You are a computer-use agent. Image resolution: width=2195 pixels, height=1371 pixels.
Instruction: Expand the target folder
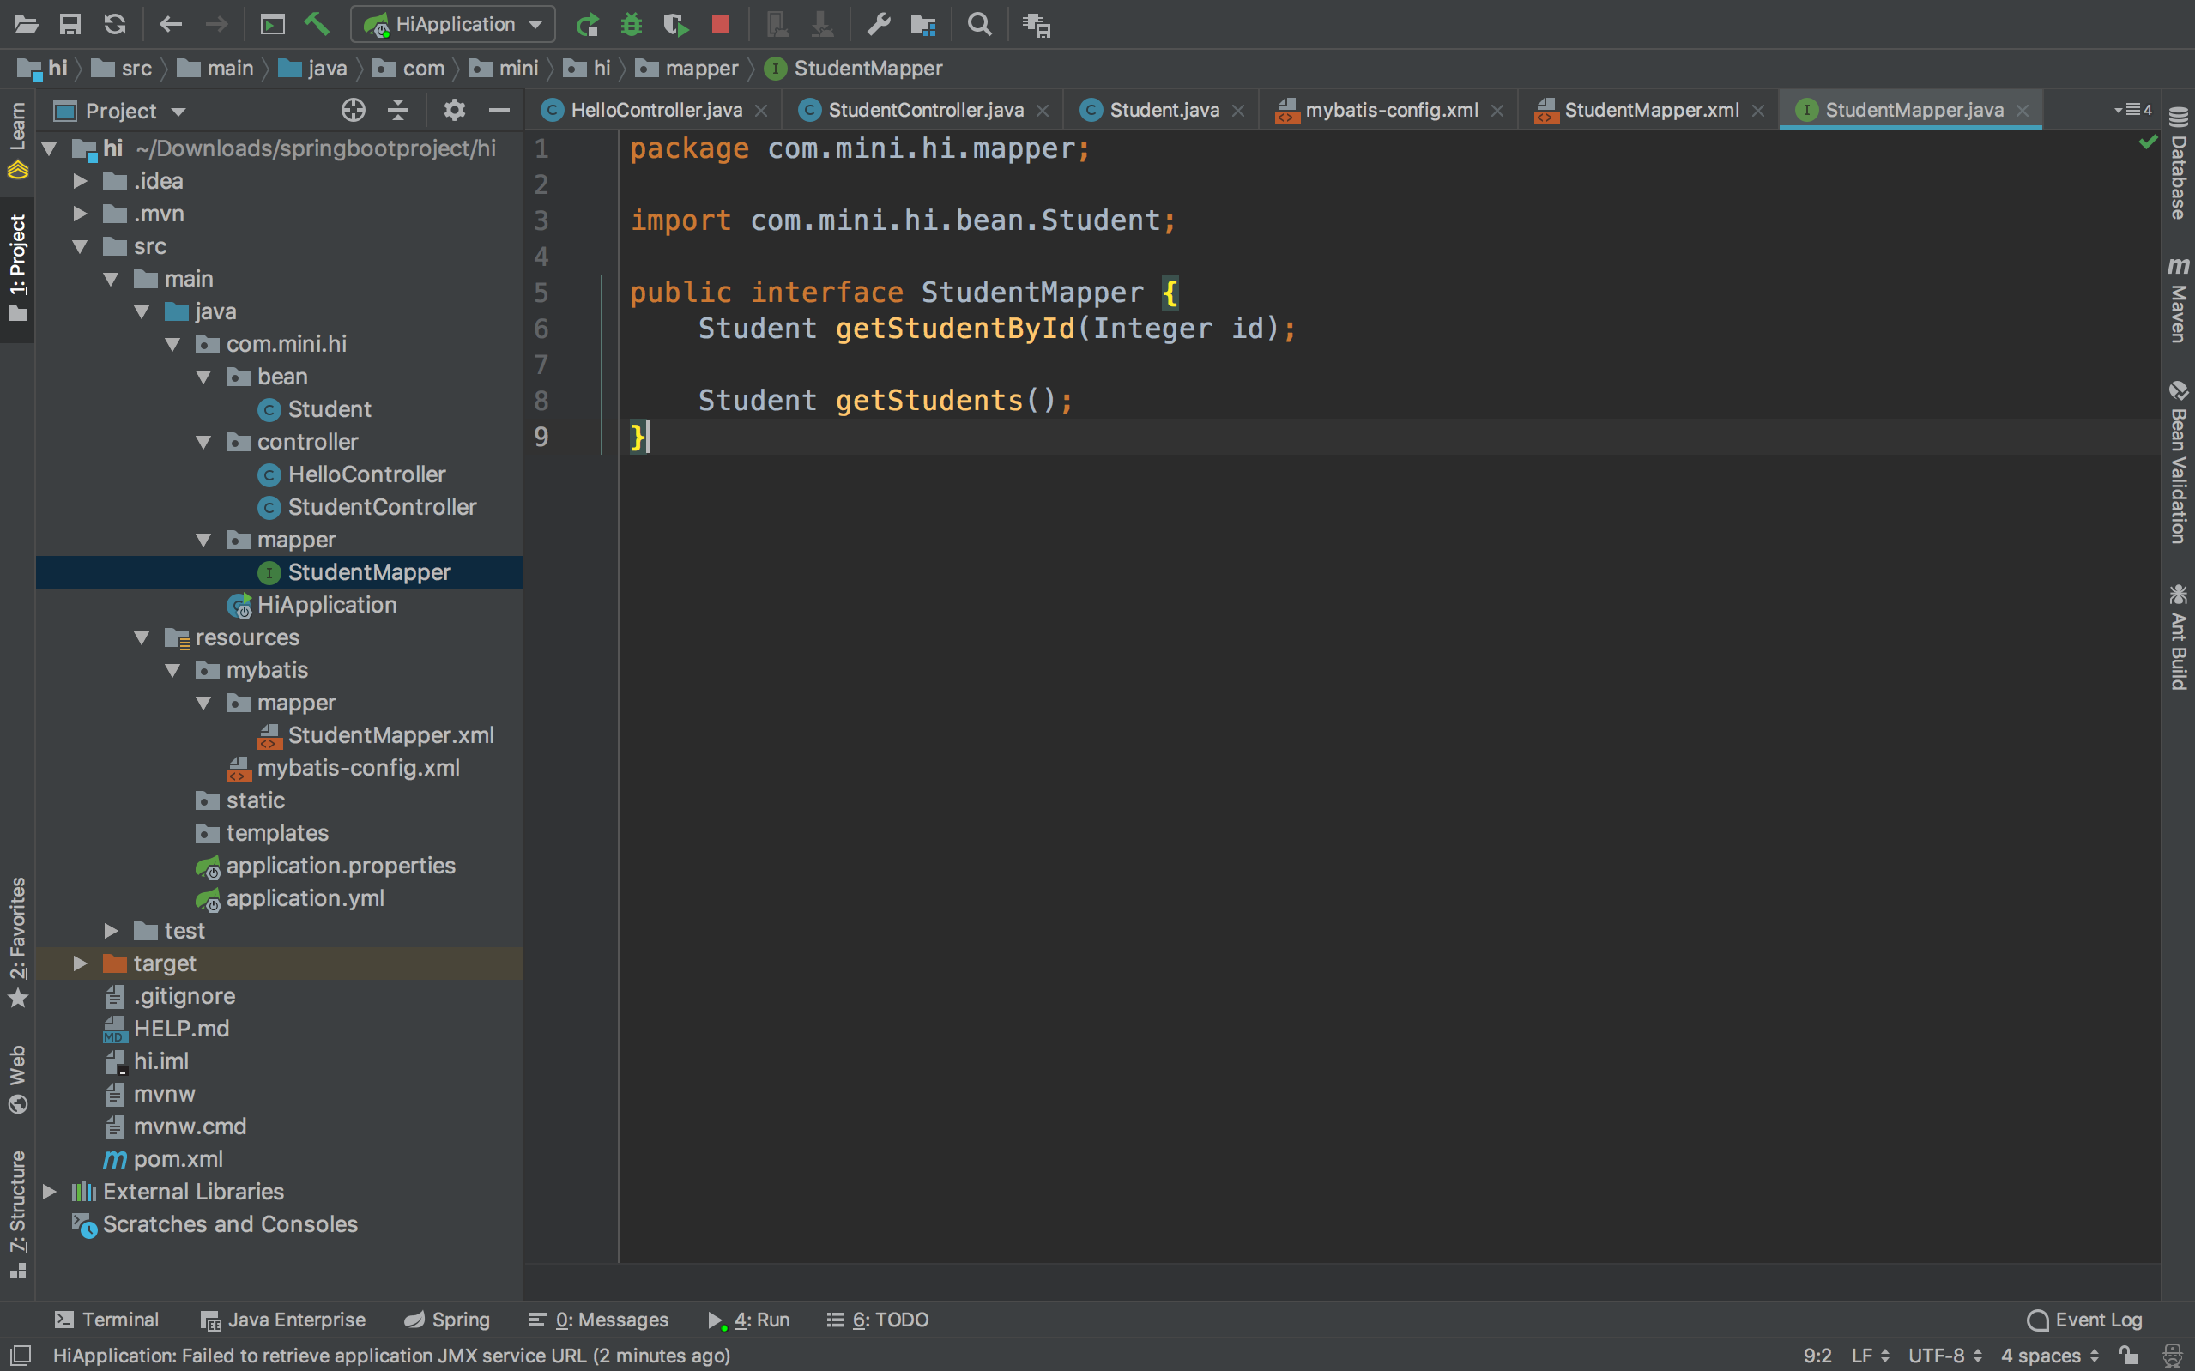point(80,963)
